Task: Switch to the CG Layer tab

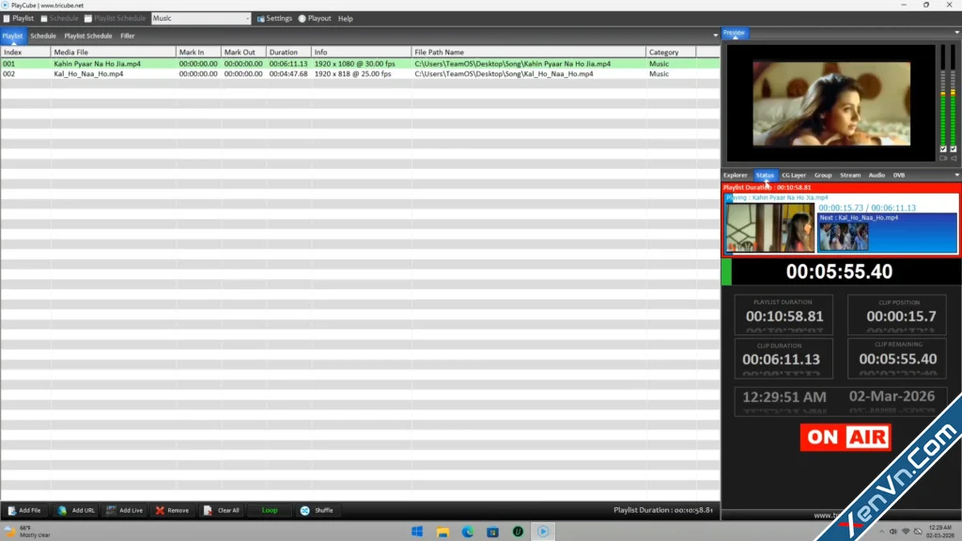Action: (x=794, y=176)
